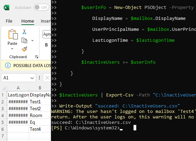Click the formula bar cancel X icon
The image size is (196, 141).
(47, 78)
